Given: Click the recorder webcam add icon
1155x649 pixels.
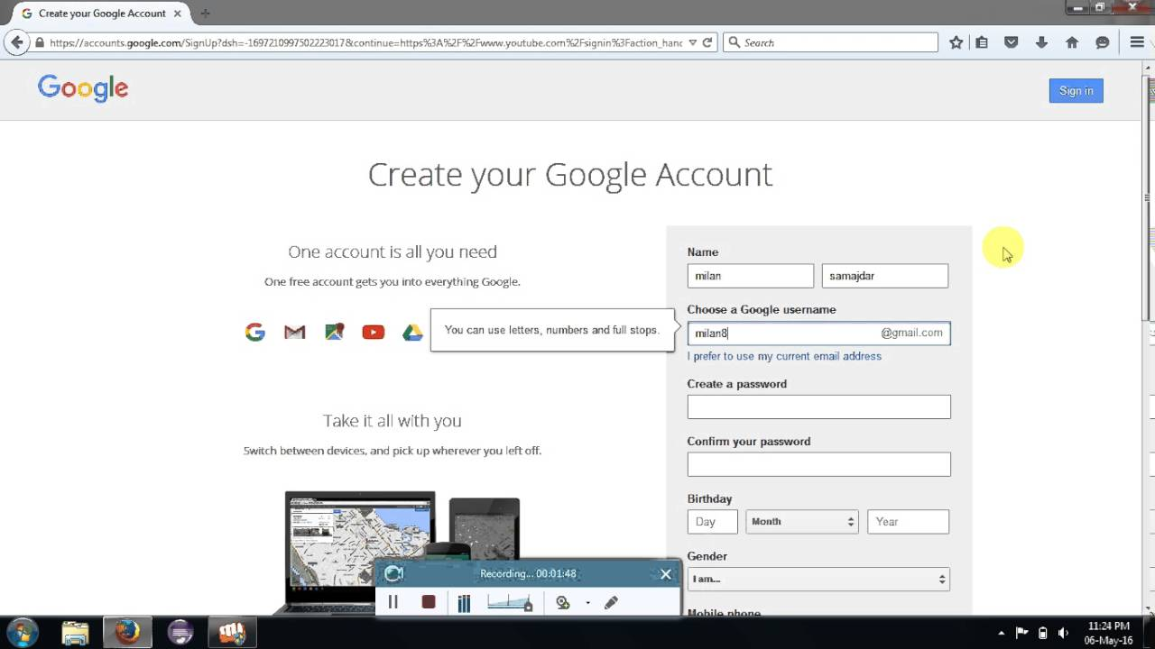Looking at the screenshot, I should (563, 602).
